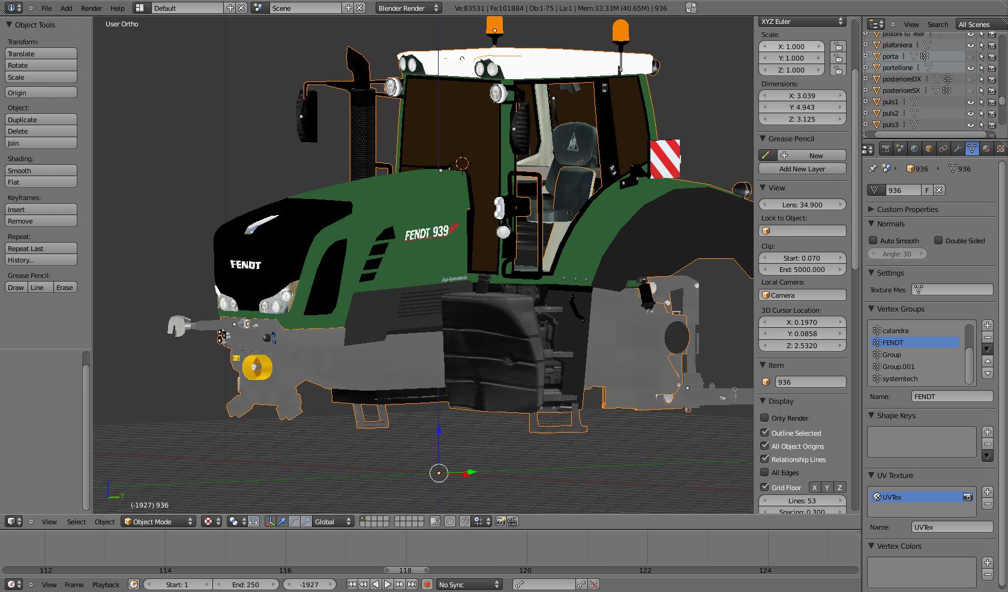The image size is (1008, 592).
Task: Toggle the 3D manipulator axis icon
Action: 270,521
